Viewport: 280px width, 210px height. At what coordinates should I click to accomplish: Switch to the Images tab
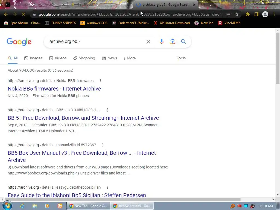click(33, 58)
